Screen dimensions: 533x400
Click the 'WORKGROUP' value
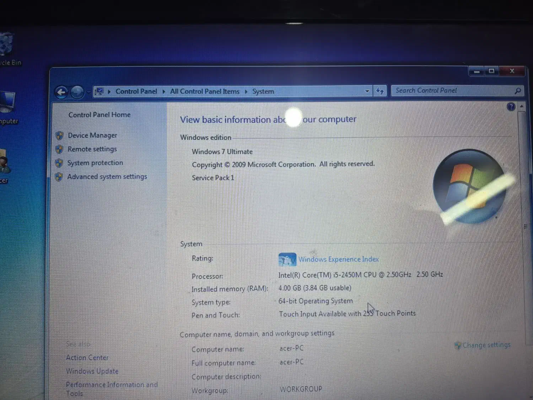pyautogui.click(x=301, y=389)
